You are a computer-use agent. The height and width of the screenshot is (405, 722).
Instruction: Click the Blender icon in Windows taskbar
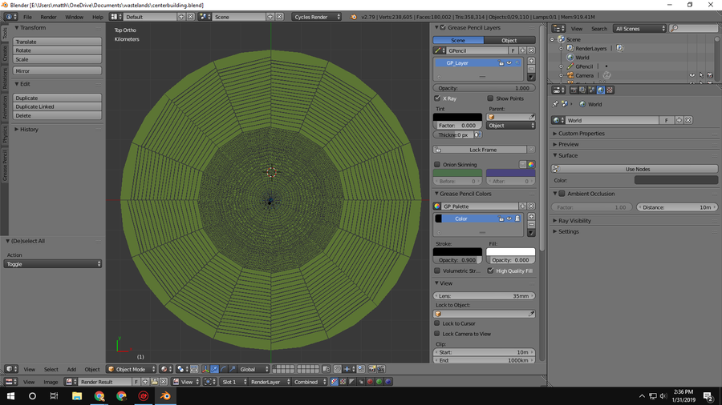point(165,395)
